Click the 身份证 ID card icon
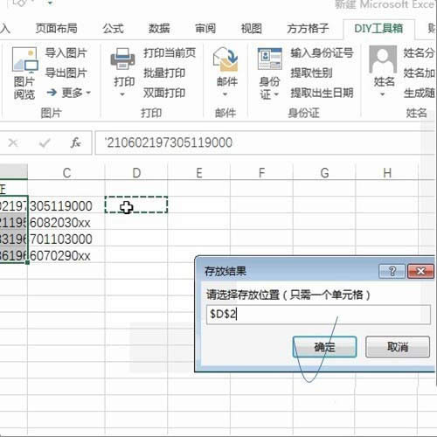The width and height of the screenshot is (437, 437). [270, 59]
